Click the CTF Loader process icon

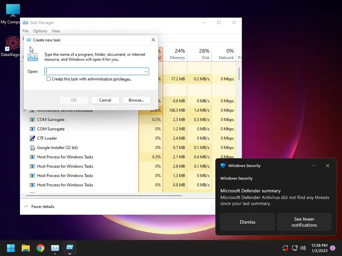coord(32,138)
